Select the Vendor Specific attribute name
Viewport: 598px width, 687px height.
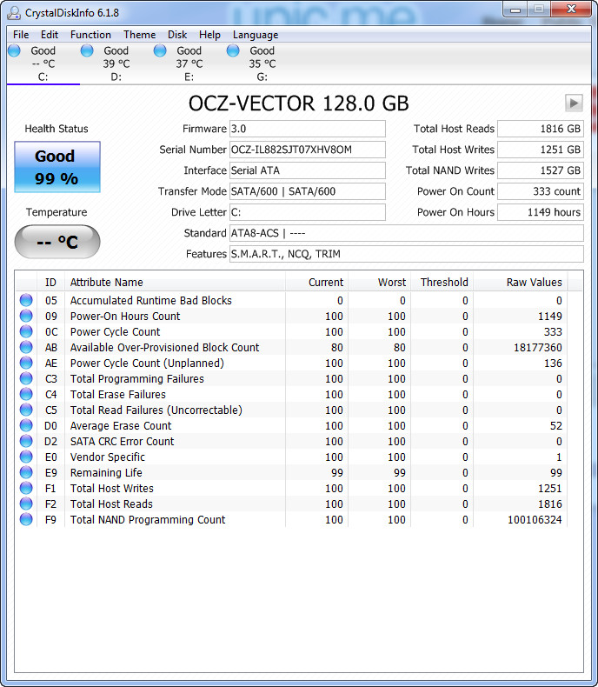(x=108, y=457)
